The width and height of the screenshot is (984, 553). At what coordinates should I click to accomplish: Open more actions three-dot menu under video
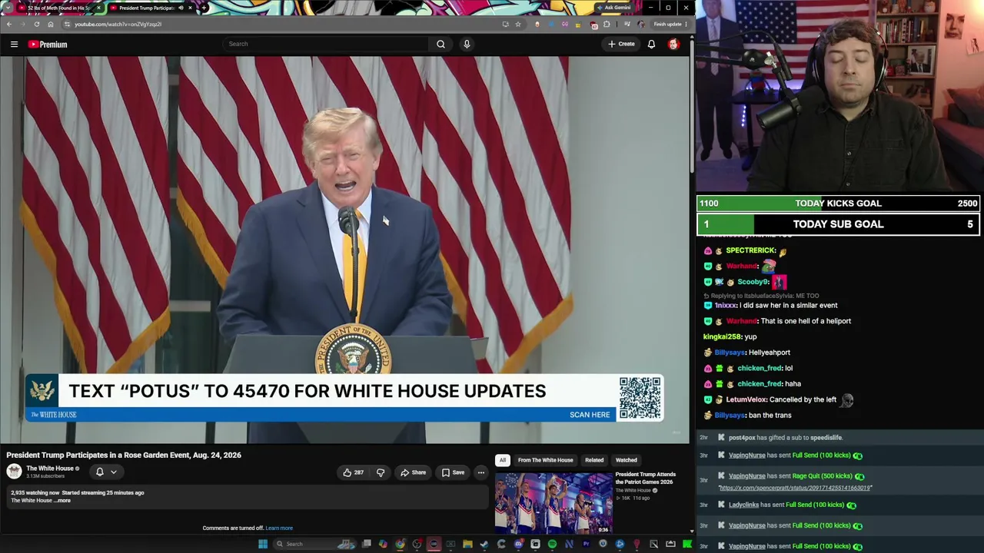pyautogui.click(x=480, y=472)
